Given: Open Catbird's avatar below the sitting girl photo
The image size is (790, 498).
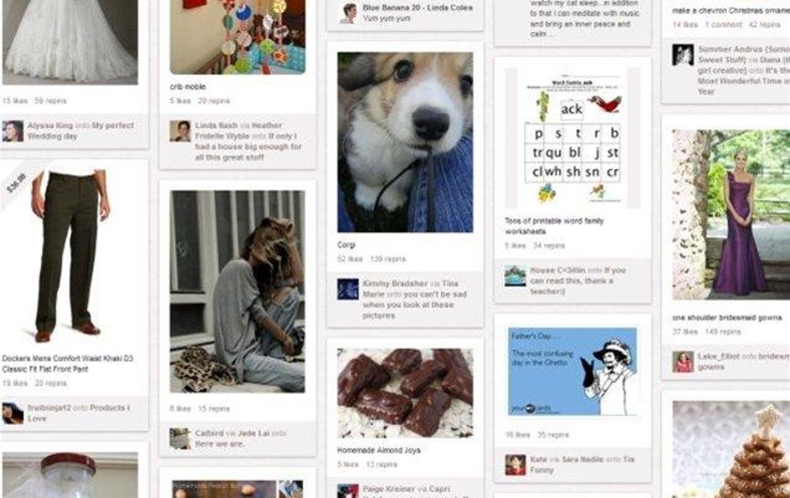Looking at the screenshot, I should [180, 439].
